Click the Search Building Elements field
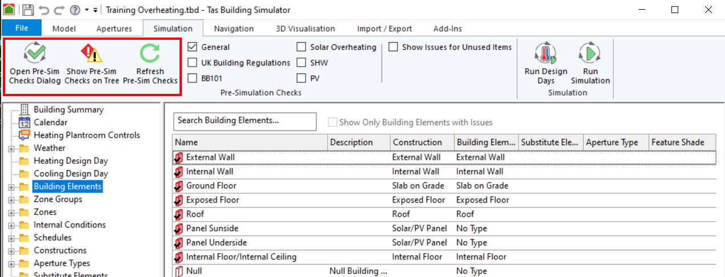The height and width of the screenshot is (277, 725). coord(245,121)
